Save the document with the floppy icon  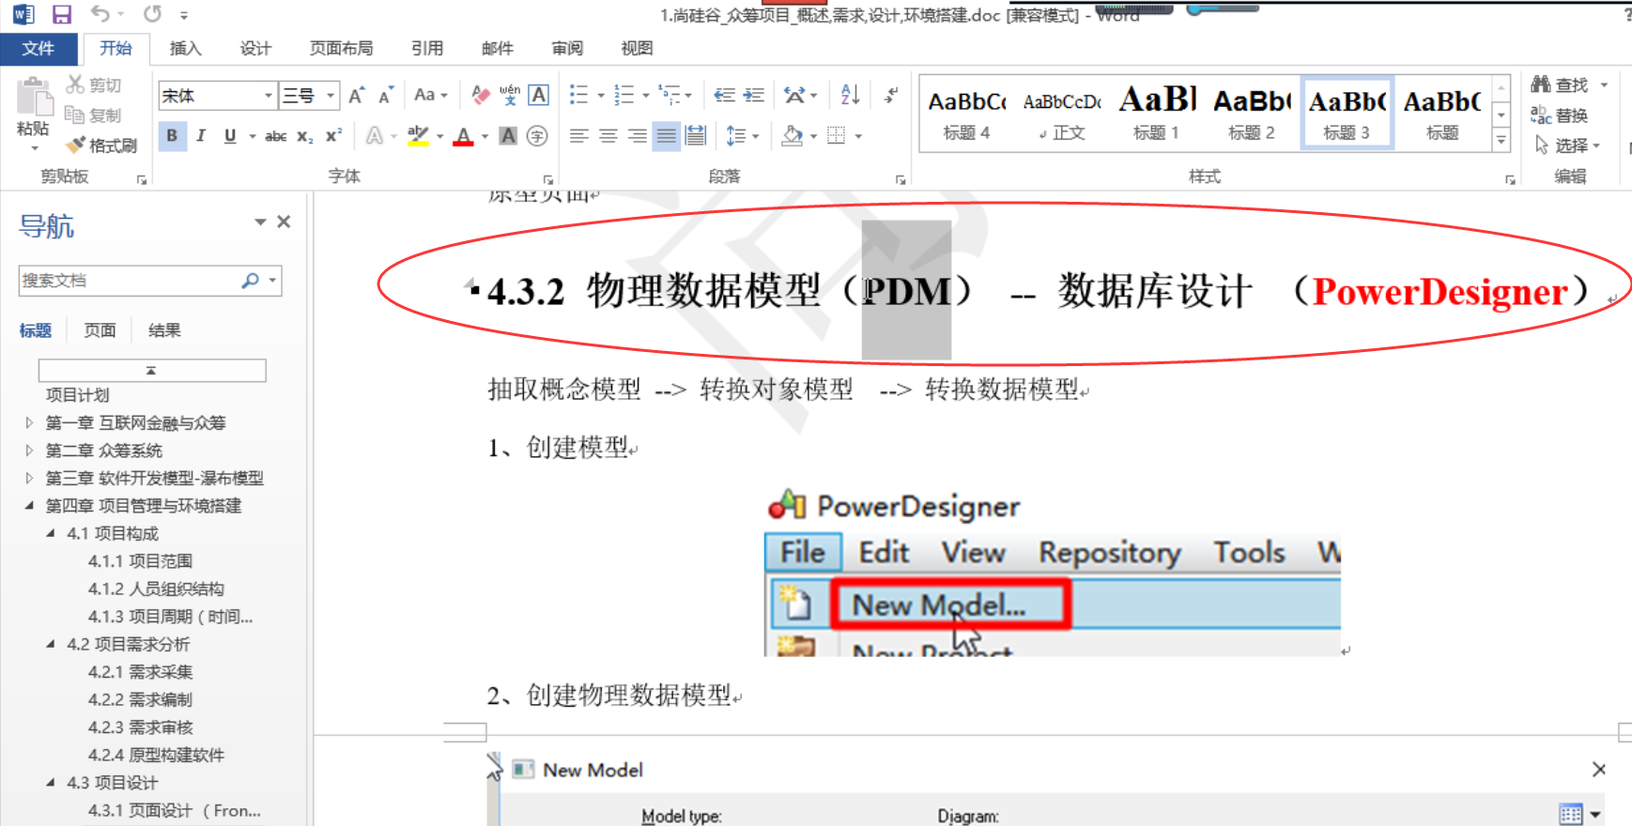click(62, 14)
